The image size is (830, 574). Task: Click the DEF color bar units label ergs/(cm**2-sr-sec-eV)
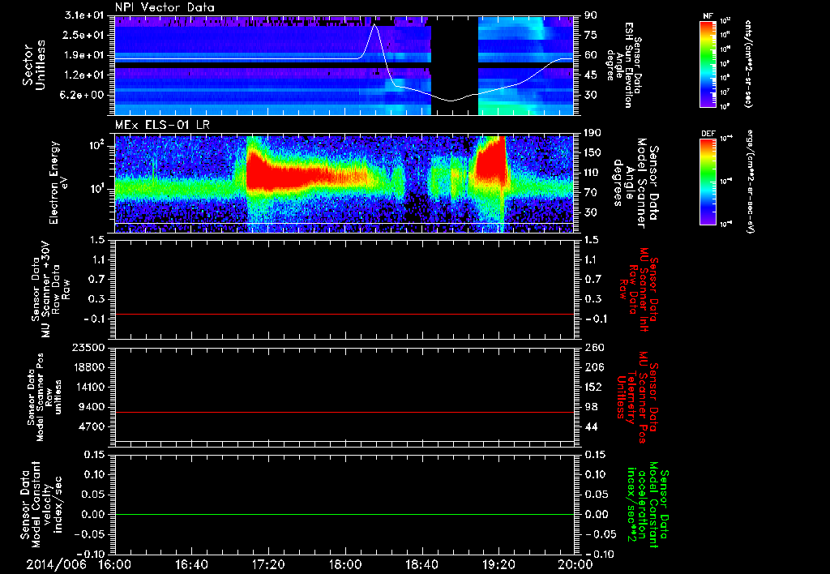tap(749, 182)
